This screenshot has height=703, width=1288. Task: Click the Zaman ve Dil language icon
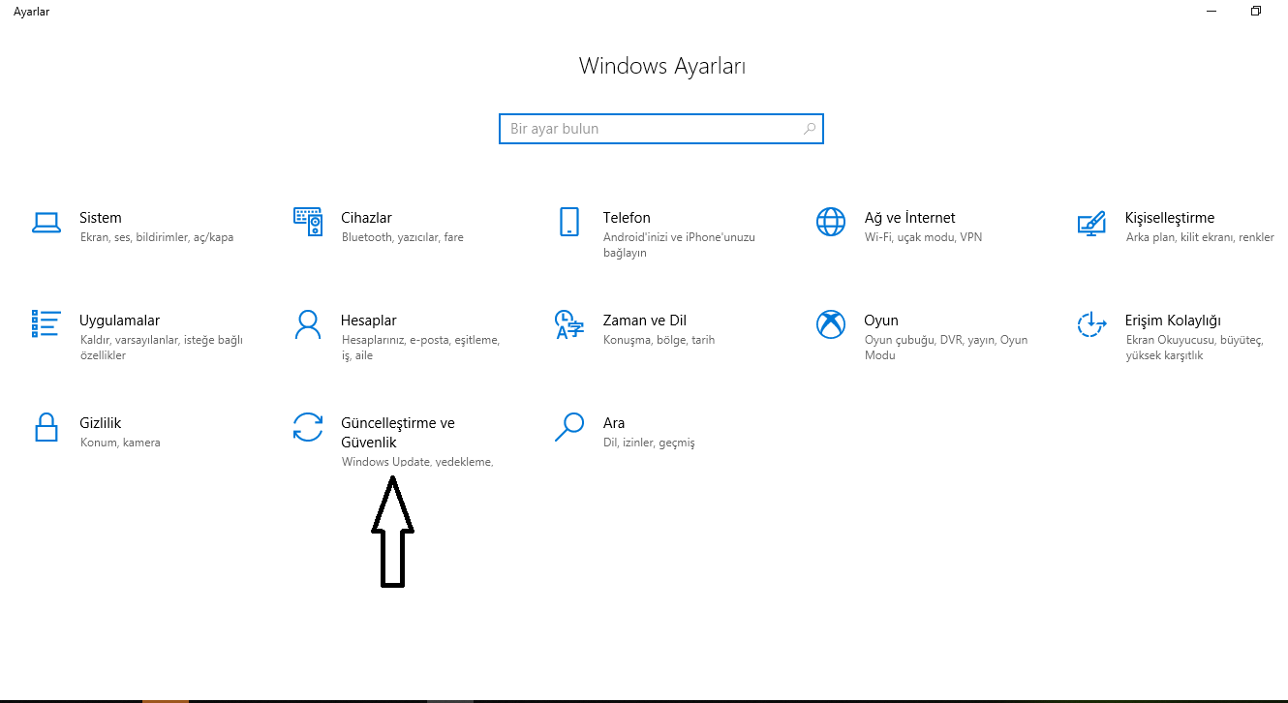(x=569, y=324)
